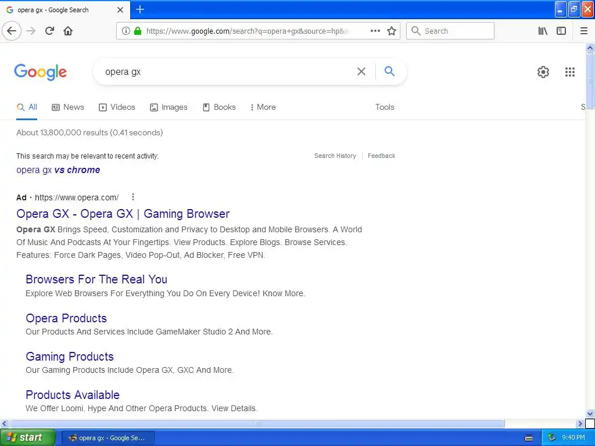This screenshot has width=595, height=446.
Task: Open Google quick settings gear
Action: (543, 71)
